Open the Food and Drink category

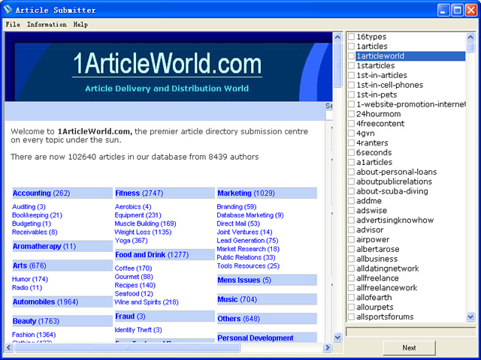click(x=152, y=255)
